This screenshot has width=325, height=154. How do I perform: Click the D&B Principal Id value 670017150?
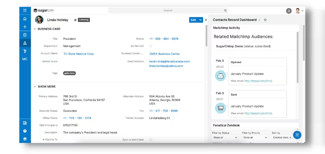pos(70,126)
